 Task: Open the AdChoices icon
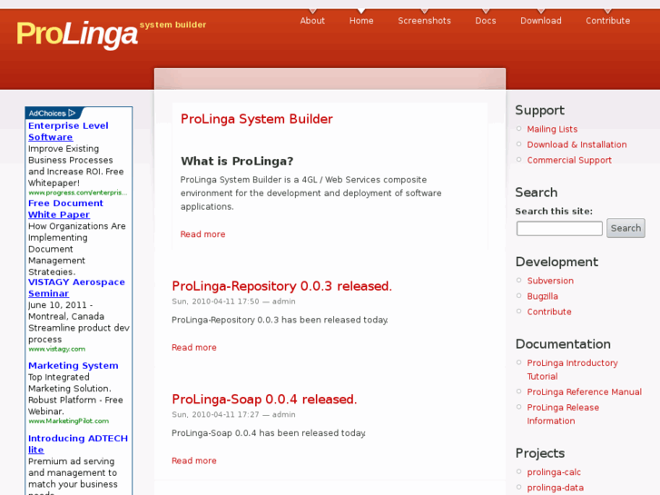pyautogui.click(x=72, y=113)
